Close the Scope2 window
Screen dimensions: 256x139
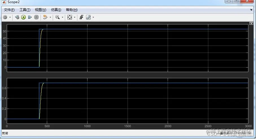click(x=247, y=1)
